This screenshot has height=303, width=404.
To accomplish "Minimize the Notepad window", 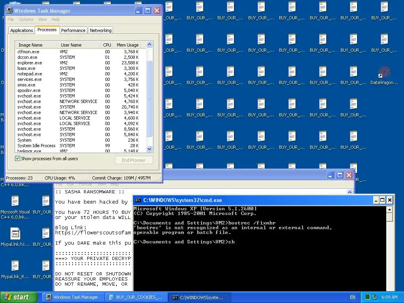I will (330, 175).
